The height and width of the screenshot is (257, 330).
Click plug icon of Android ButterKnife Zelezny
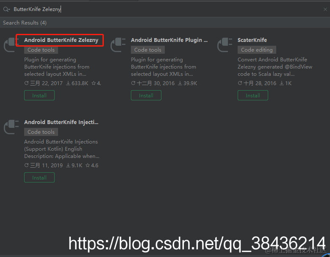(11, 44)
